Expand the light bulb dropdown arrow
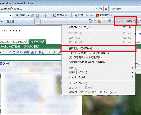This screenshot has width=141, height=115. click(49, 15)
